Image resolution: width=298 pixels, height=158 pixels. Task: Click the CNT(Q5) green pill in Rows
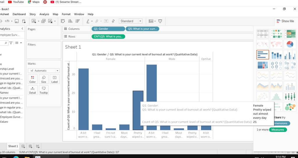(108, 37)
